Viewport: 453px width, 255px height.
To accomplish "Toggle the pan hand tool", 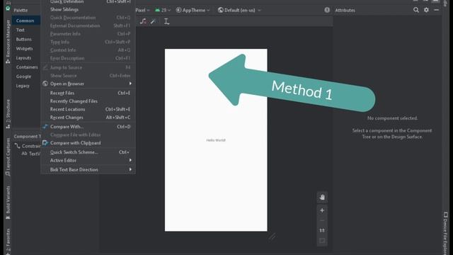I will [322, 198].
